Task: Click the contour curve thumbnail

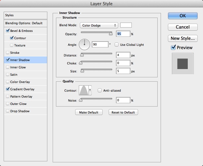Action: (x=84, y=90)
